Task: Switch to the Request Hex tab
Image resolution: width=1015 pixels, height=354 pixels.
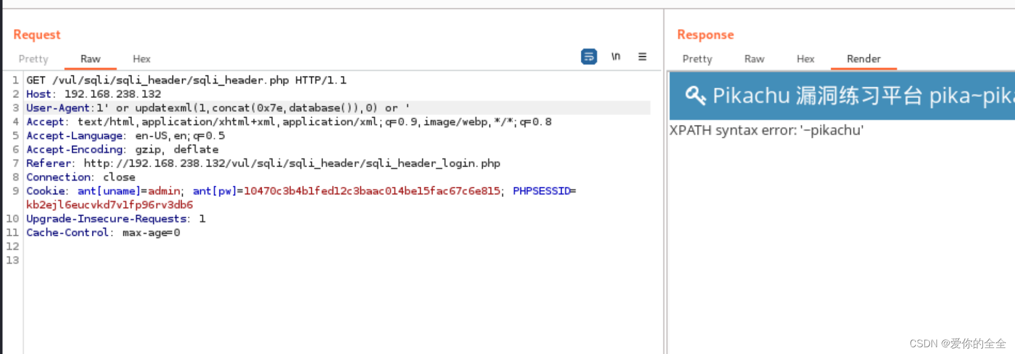Action: click(x=142, y=59)
